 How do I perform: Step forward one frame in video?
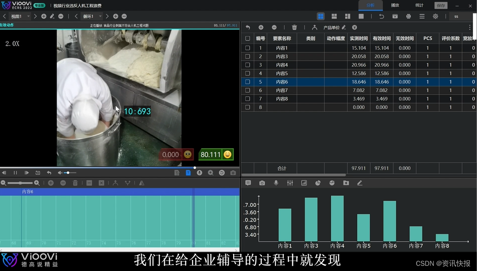pos(27,173)
